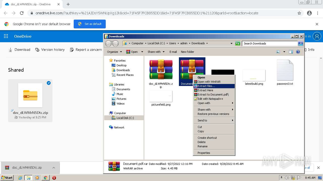Expand the Open with submenu
323x181 pixels.
click(x=214, y=103)
